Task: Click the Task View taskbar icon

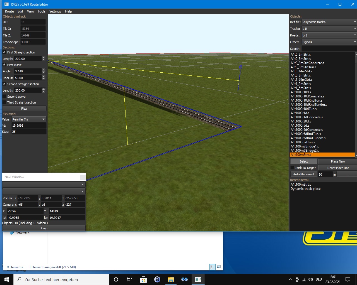Action: coord(129,279)
